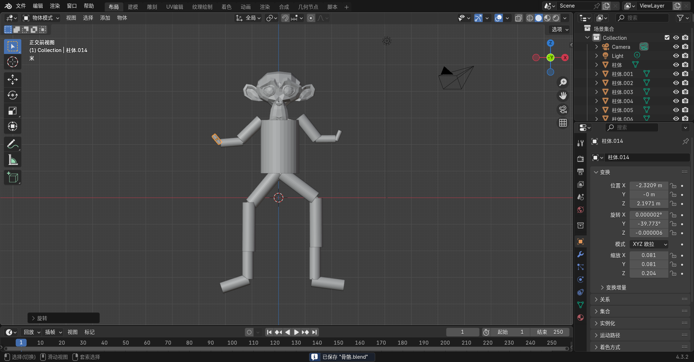
Task: Open the Modifiers wrench properties tab
Action: (581, 254)
